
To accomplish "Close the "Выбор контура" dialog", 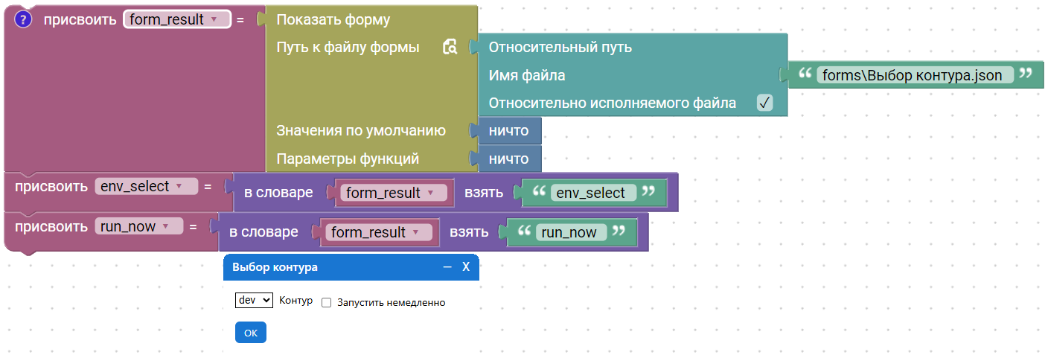I will coord(466,266).
